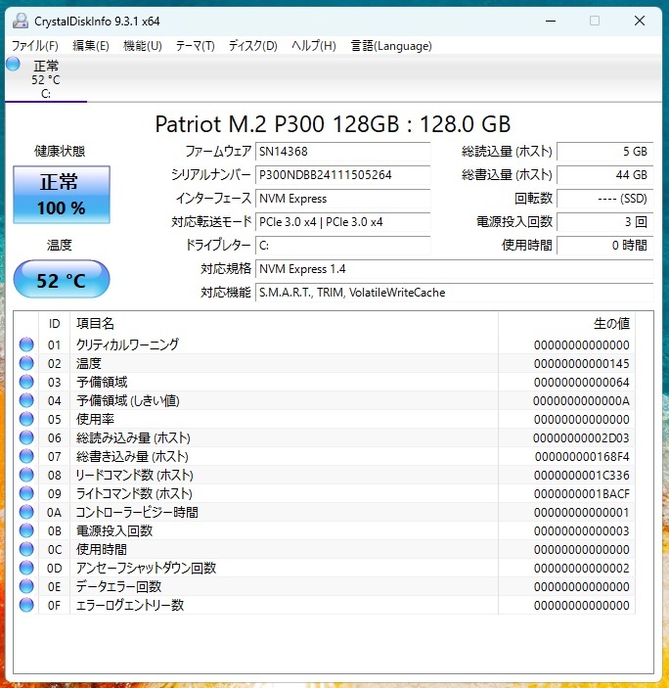Click the CrystalDiskInfo app icon in title bar
669x688 pixels.
click(x=21, y=21)
